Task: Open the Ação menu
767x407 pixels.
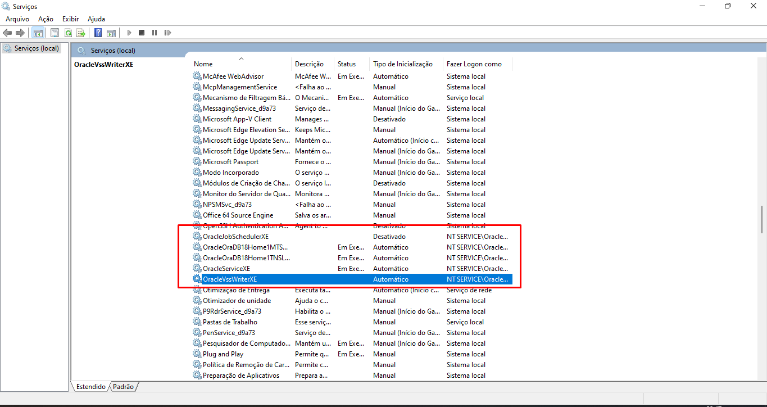Action: point(46,19)
